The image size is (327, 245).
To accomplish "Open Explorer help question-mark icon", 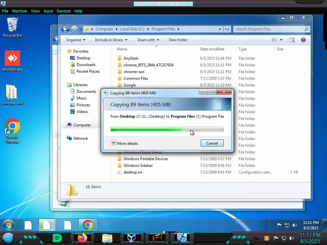I will point(303,40).
